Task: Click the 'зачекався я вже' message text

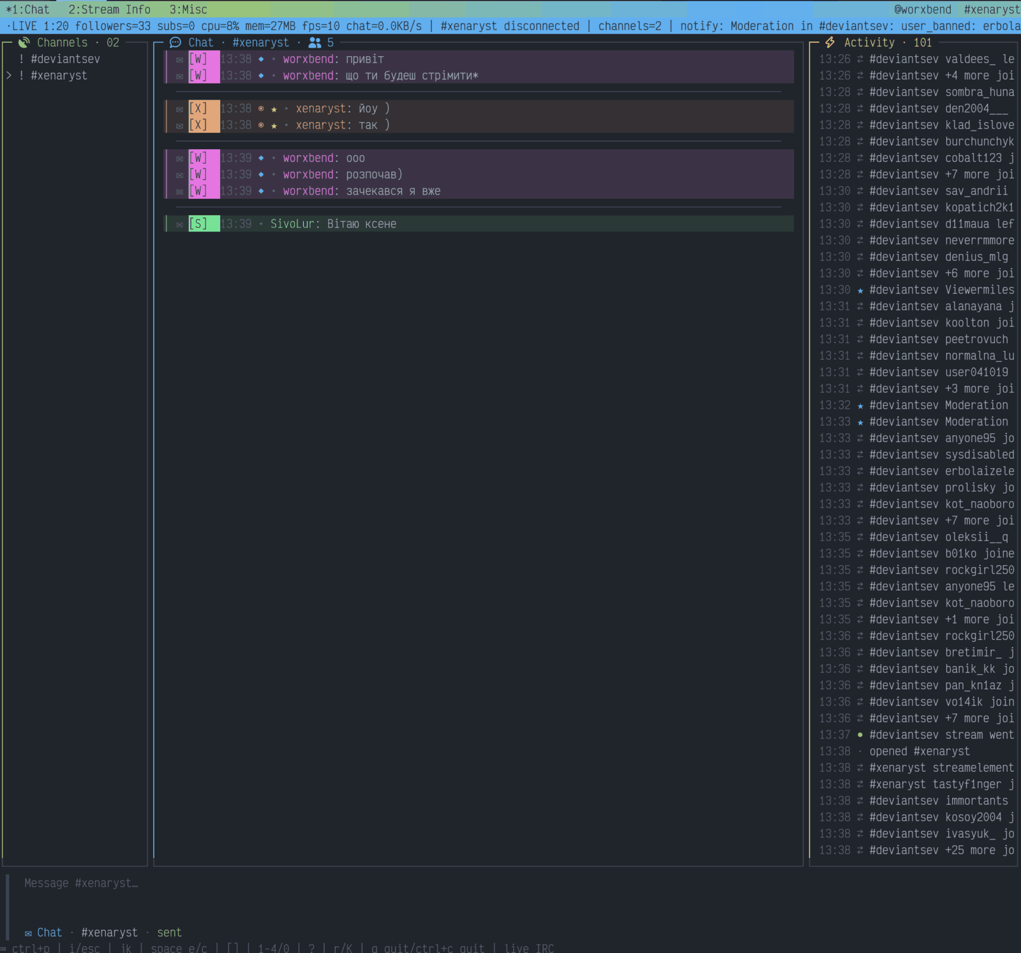Action: [x=393, y=191]
